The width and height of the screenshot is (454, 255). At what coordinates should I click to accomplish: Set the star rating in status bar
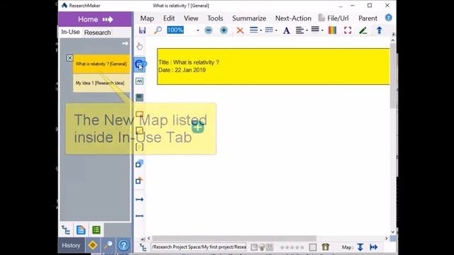(x=292, y=247)
